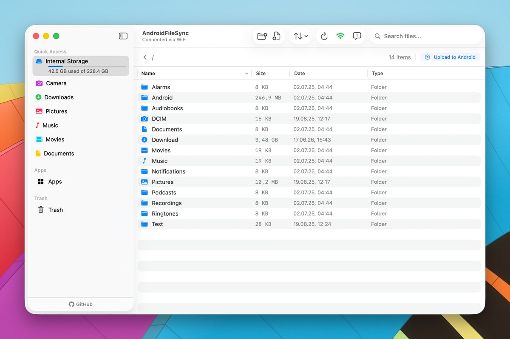Click the 28 KB size of Test
The image size is (510, 339).
[x=263, y=224]
